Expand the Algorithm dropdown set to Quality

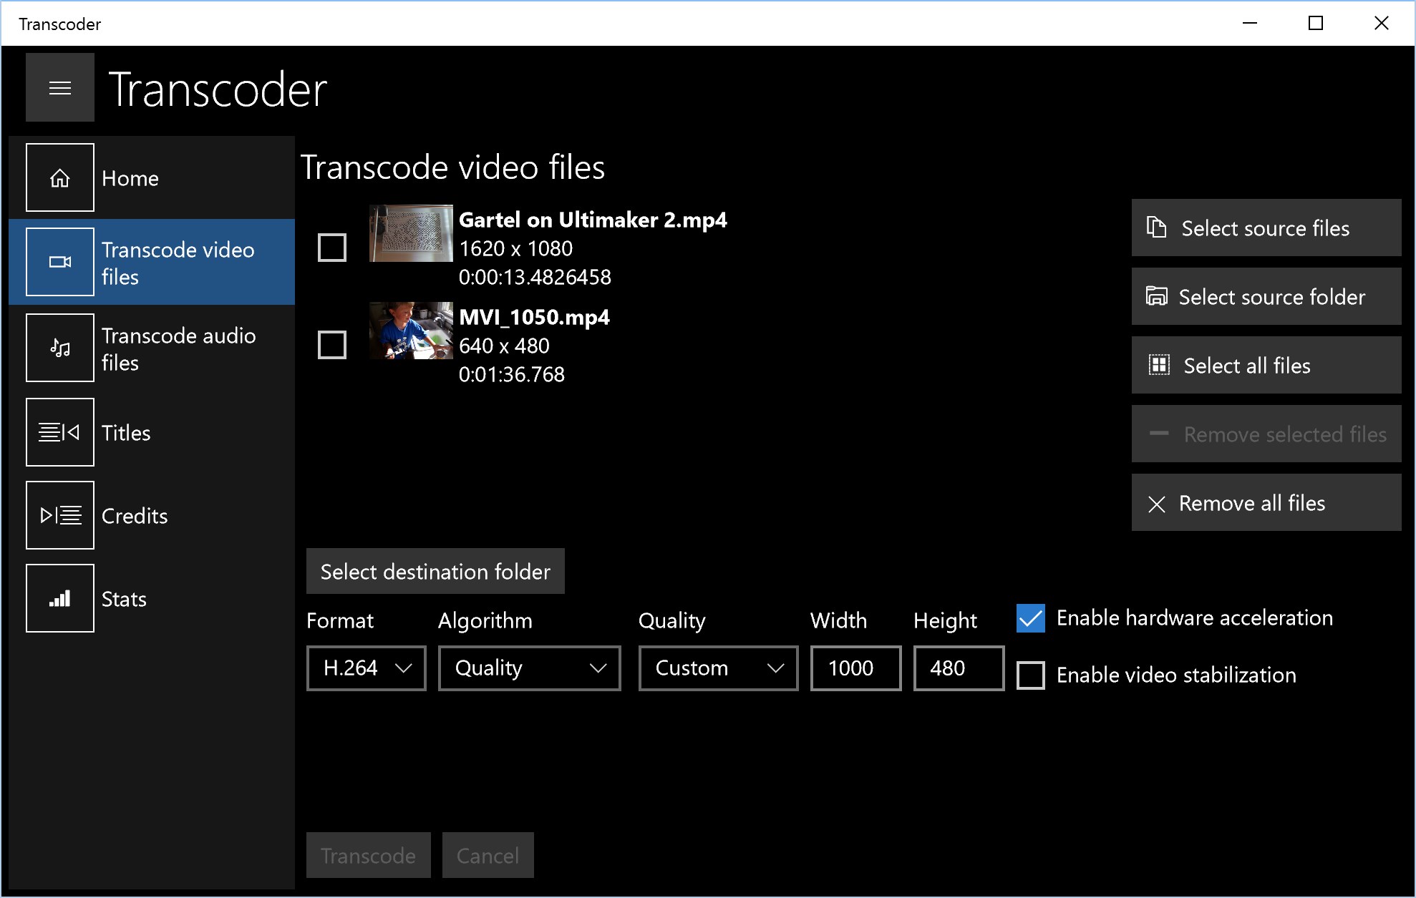click(x=528, y=668)
